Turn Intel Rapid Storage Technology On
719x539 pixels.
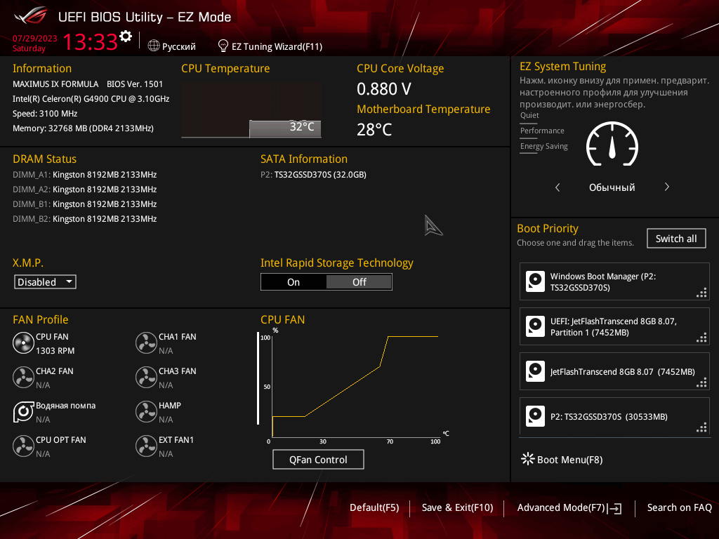[x=293, y=282]
